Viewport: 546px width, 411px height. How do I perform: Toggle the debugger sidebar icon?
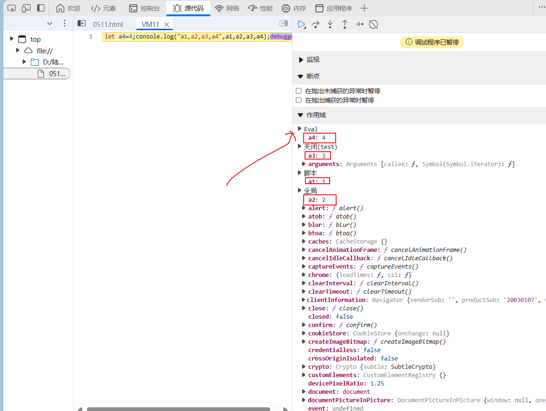pos(284,23)
